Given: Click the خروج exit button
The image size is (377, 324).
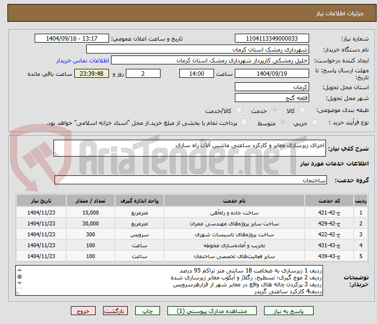Looking at the screenshot, I should [83, 311].
